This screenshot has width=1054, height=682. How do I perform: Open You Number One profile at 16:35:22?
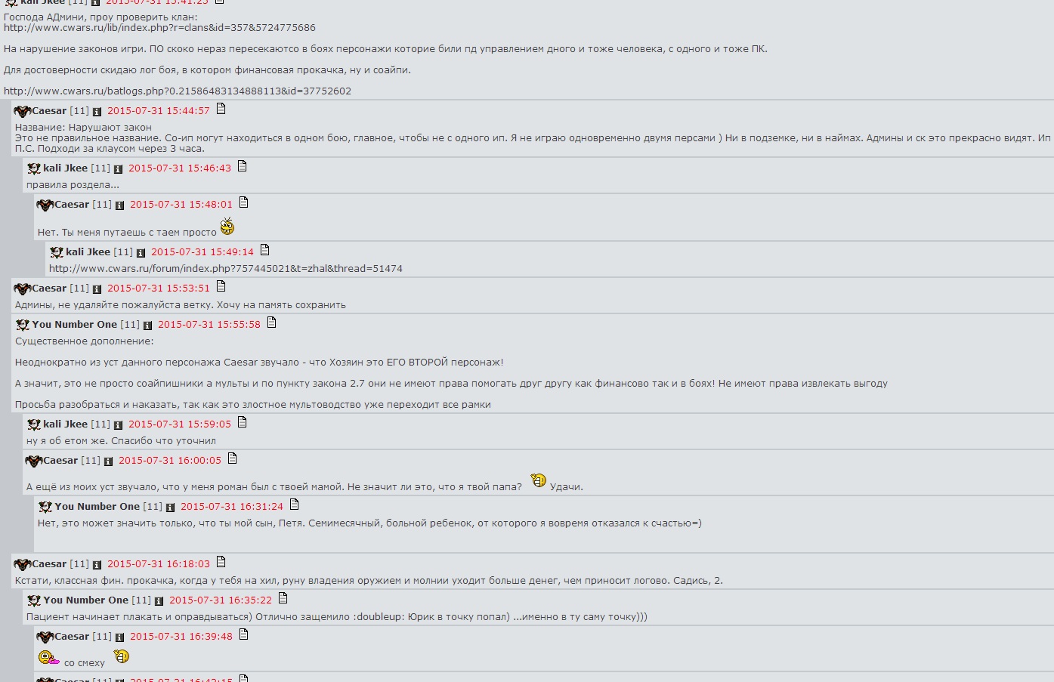[85, 600]
